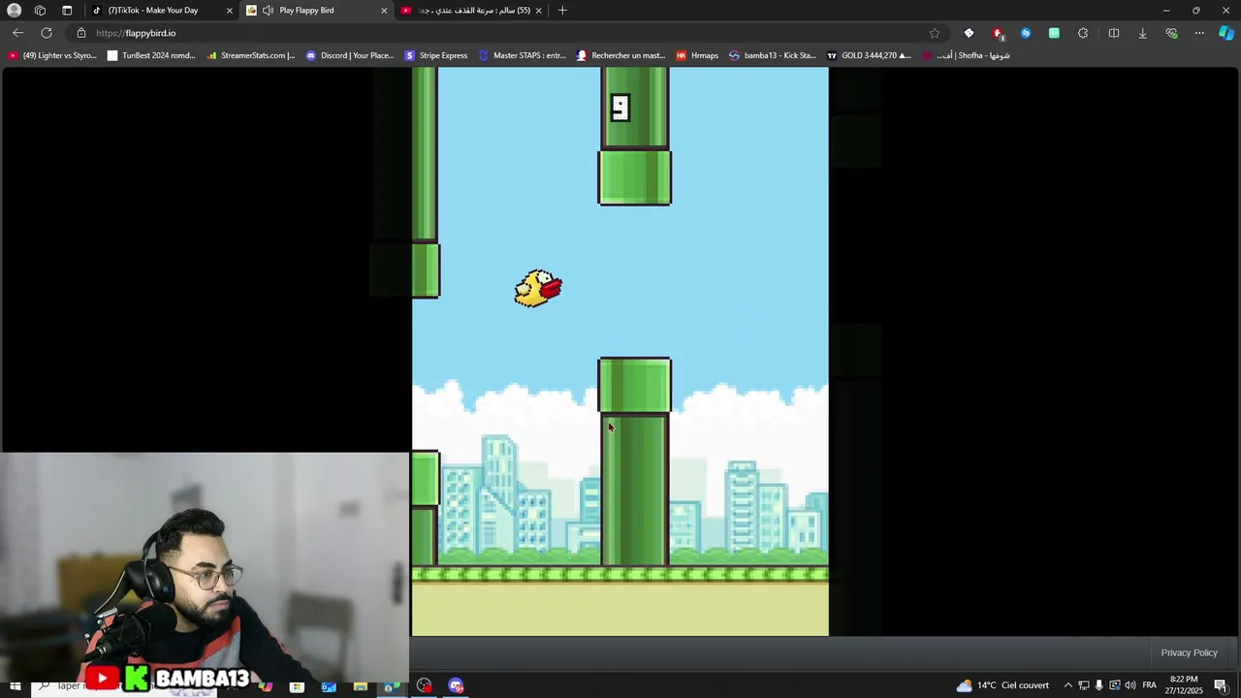
Task: Flap the yellow bird in the game
Action: 538,288
